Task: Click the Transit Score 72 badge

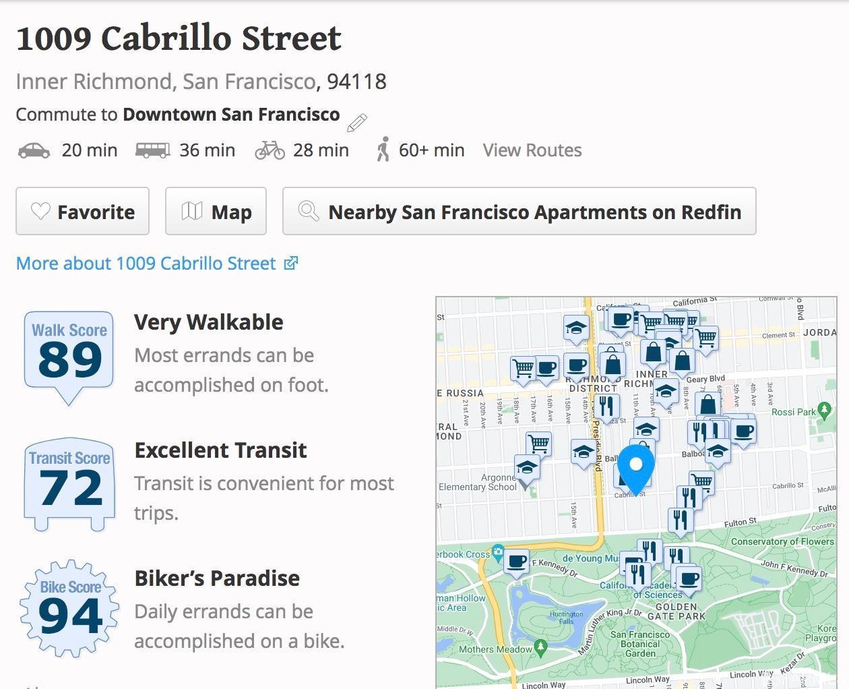Action: 69,483
